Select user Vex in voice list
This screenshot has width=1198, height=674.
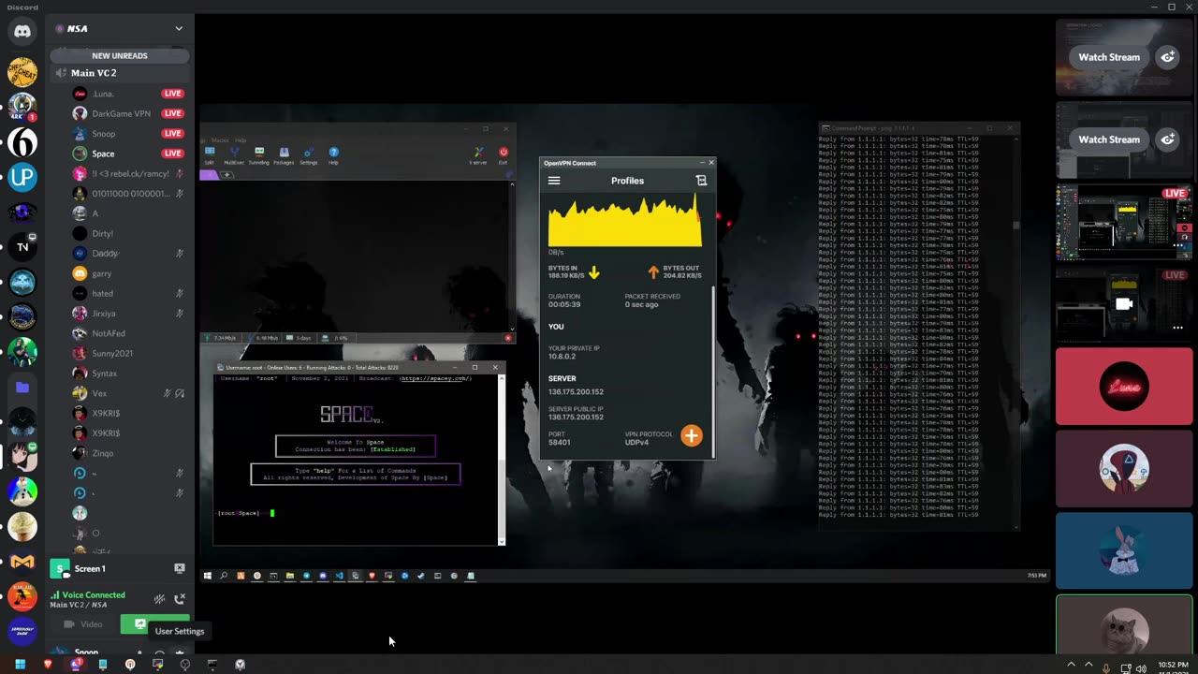(x=128, y=393)
